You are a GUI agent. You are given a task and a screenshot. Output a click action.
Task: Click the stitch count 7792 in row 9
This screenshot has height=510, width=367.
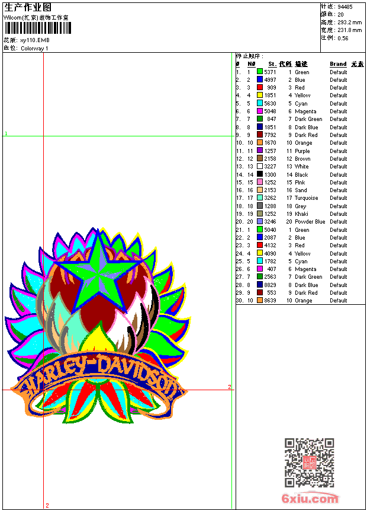click(270, 135)
